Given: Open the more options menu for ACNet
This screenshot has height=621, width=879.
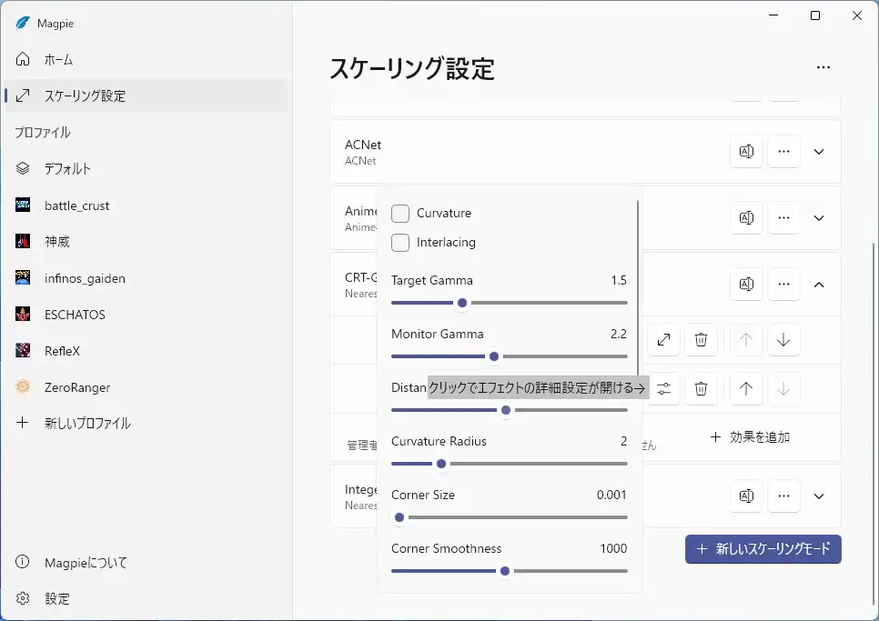Looking at the screenshot, I should [x=783, y=152].
